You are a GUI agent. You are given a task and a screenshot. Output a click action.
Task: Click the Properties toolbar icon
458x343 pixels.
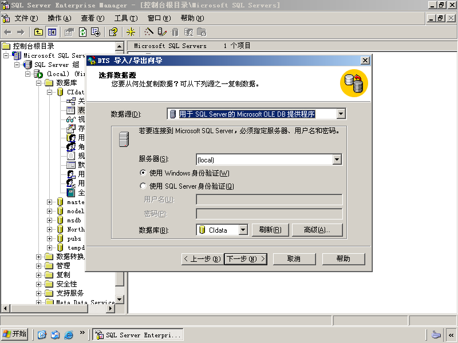click(x=69, y=32)
